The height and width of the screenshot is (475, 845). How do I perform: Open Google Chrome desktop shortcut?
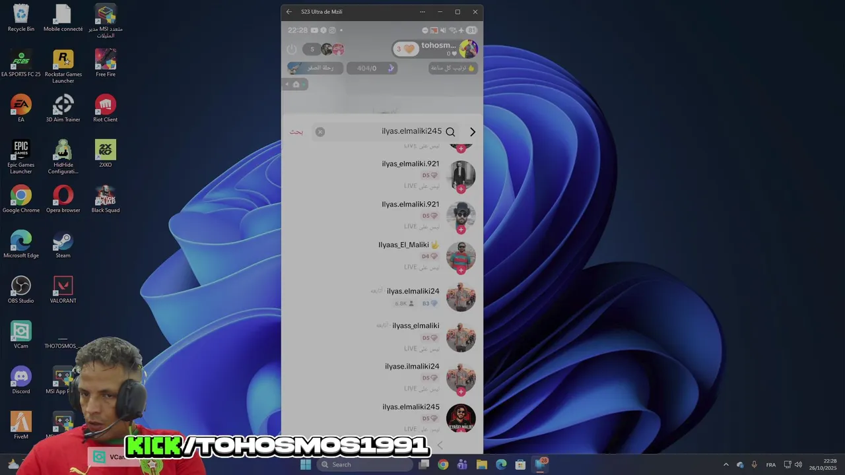(21, 199)
